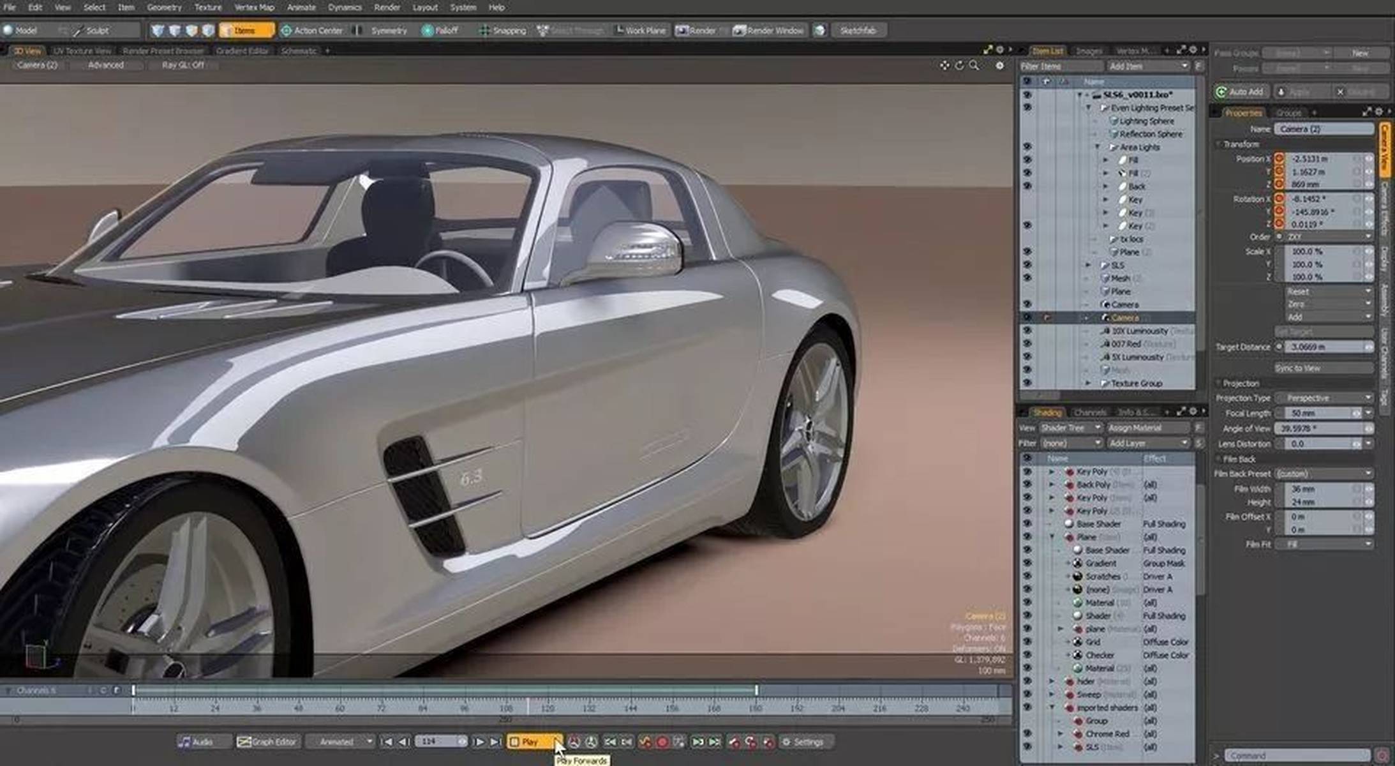This screenshot has width=1395, height=766.
Task: Click the viewport rotate icon
Action: [959, 66]
